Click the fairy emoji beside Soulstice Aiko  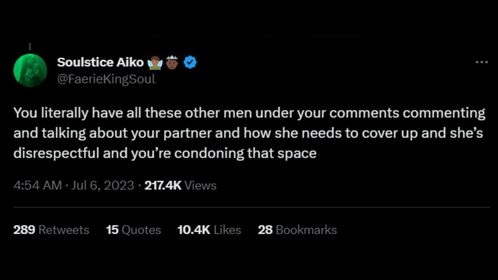pyautogui.click(x=155, y=62)
